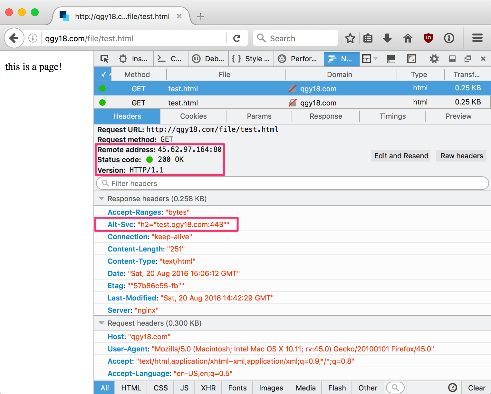This screenshot has height=394, width=491.
Task: Open the downloads arrow icon
Action: click(x=387, y=38)
